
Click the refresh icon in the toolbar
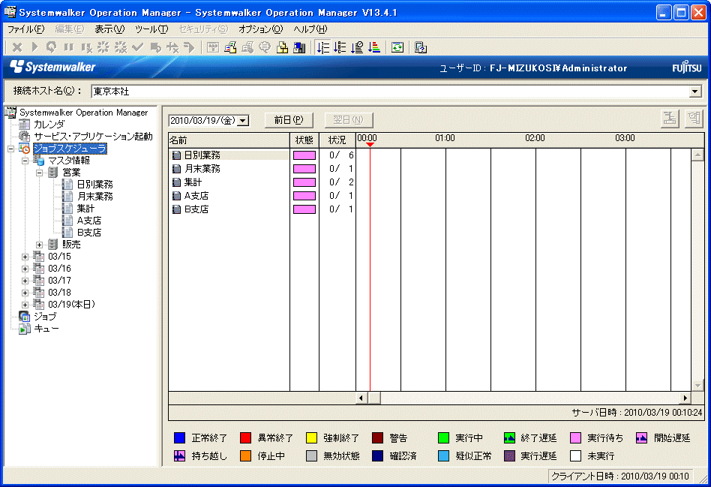click(397, 47)
